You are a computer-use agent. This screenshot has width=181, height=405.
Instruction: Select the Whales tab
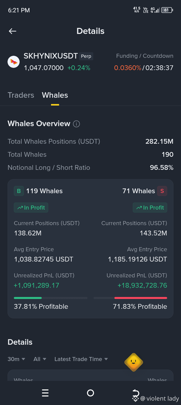(55, 95)
